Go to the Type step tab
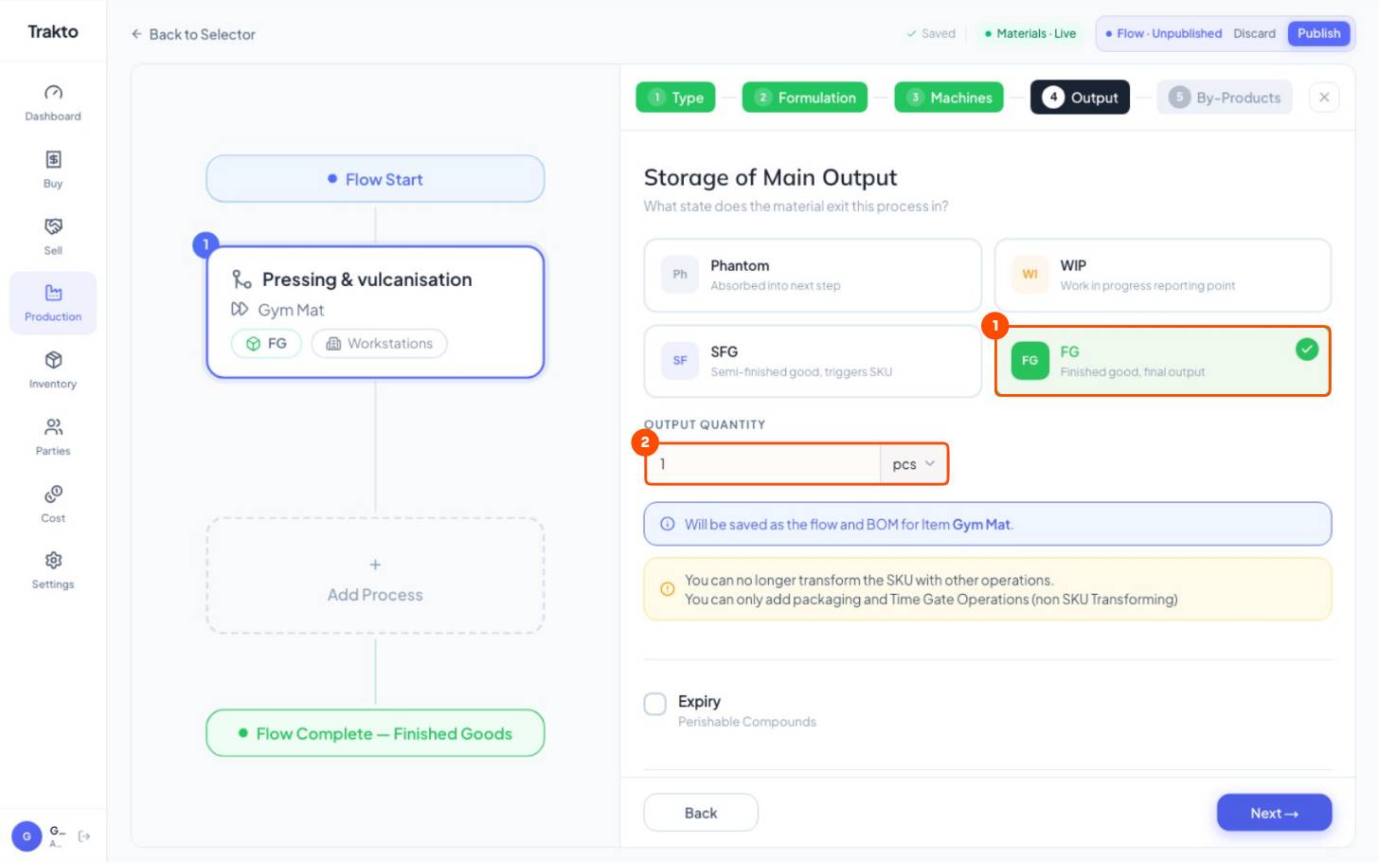1379x863 pixels. coord(676,98)
